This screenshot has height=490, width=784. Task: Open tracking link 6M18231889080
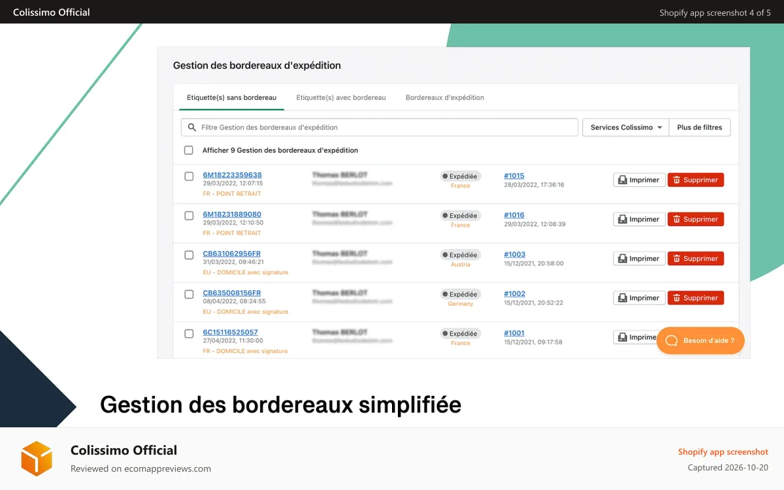tap(232, 214)
